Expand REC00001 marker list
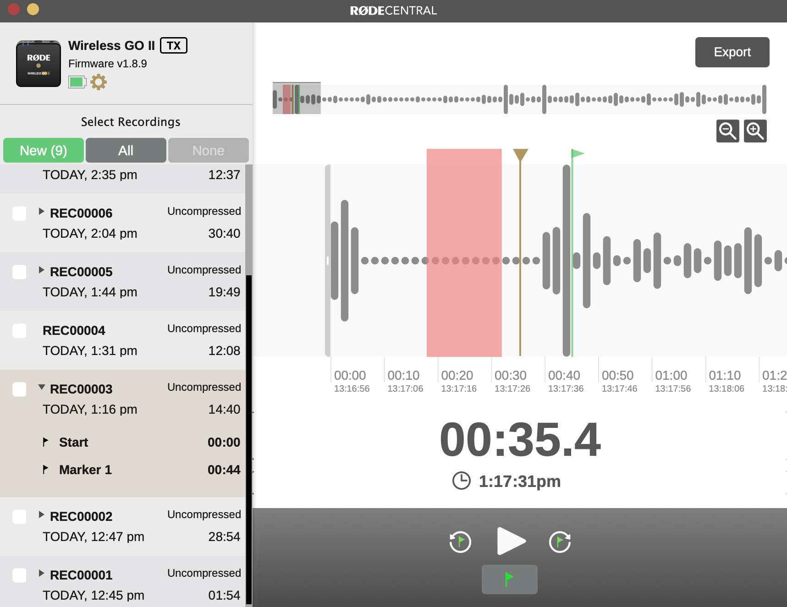This screenshot has height=607, width=787. pos(41,573)
